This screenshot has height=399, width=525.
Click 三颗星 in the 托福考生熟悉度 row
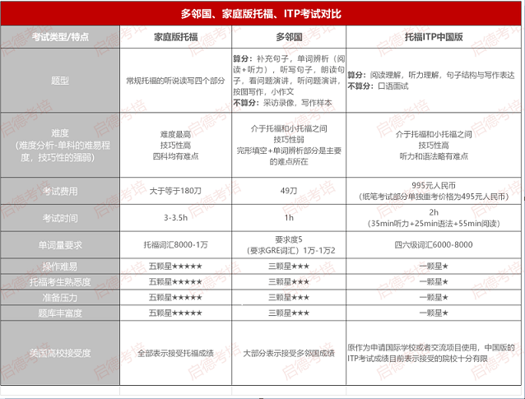289,282
